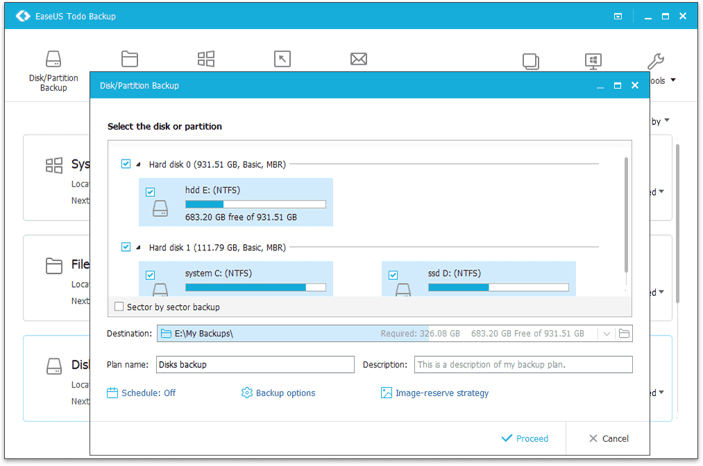
Task: Open the File backup card dropdown arrow
Action: (x=661, y=292)
